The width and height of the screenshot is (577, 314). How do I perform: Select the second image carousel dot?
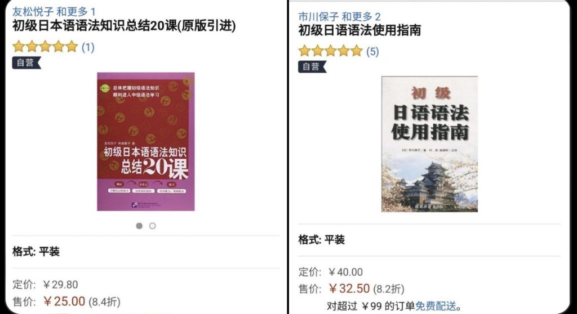152,226
